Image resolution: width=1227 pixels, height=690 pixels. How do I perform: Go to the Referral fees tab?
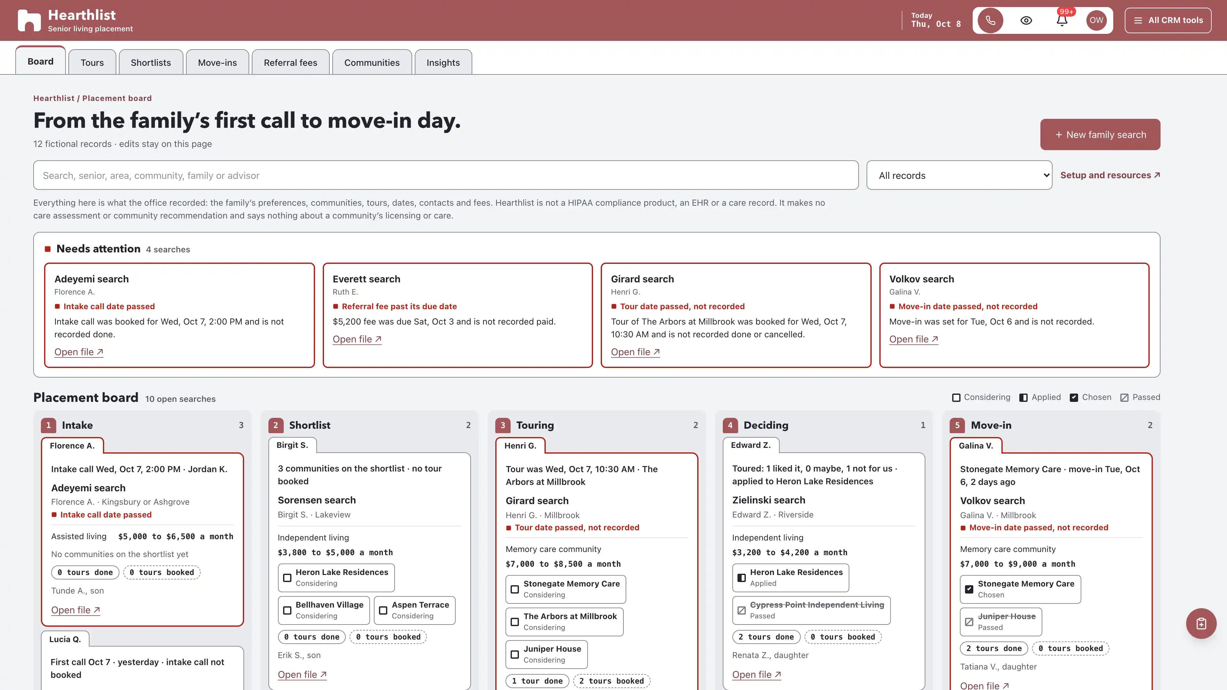click(290, 62)
